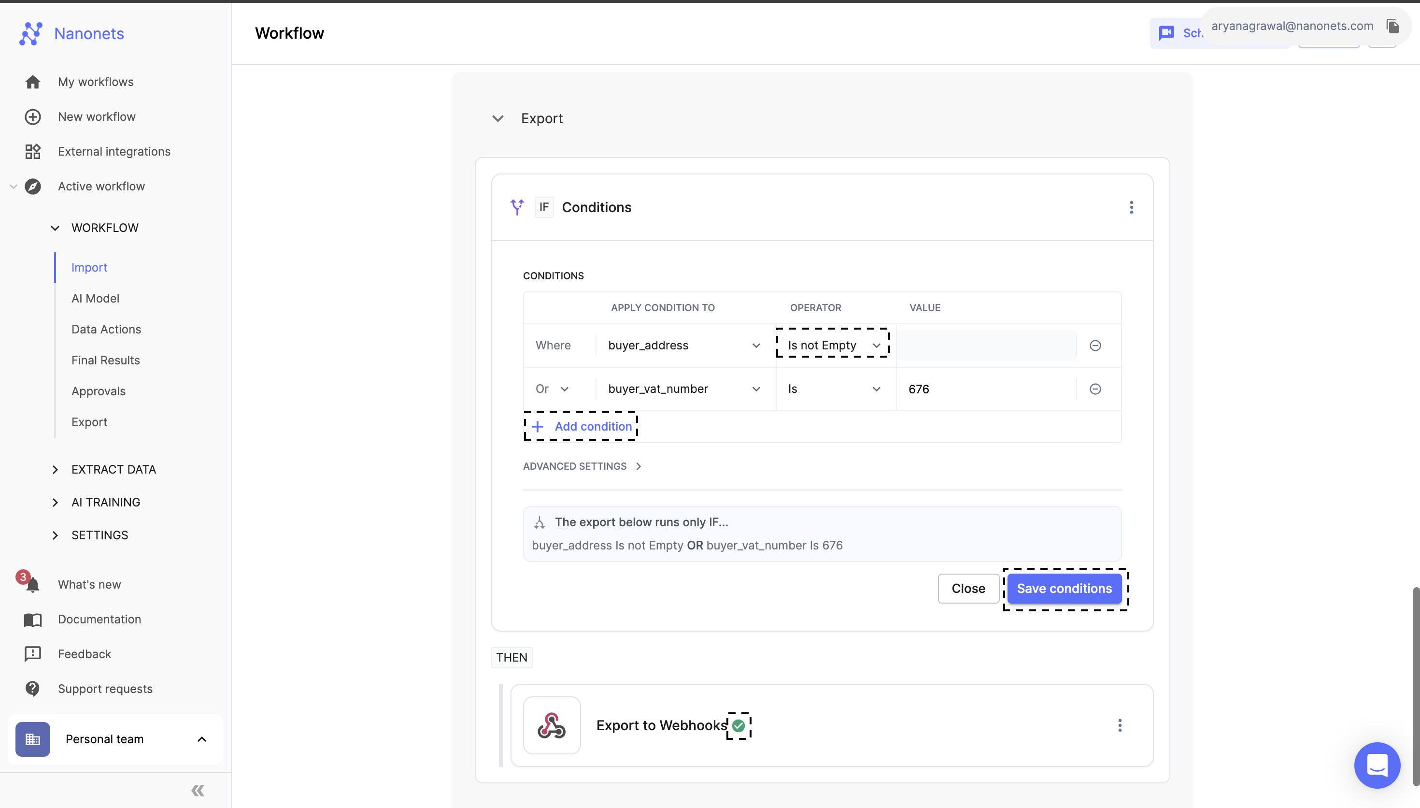The width and height of the screenshot is (1420, 808).
Task: Click Save conditions
Action: point(1064,588)
